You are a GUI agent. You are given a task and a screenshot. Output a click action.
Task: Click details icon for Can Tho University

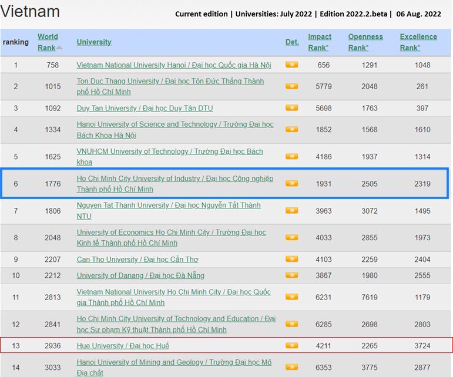(291, 260)
